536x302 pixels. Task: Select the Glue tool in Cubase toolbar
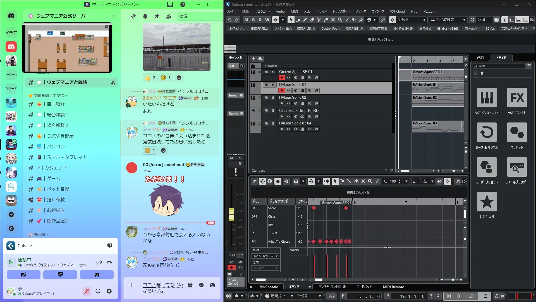[x=326, y=20]
